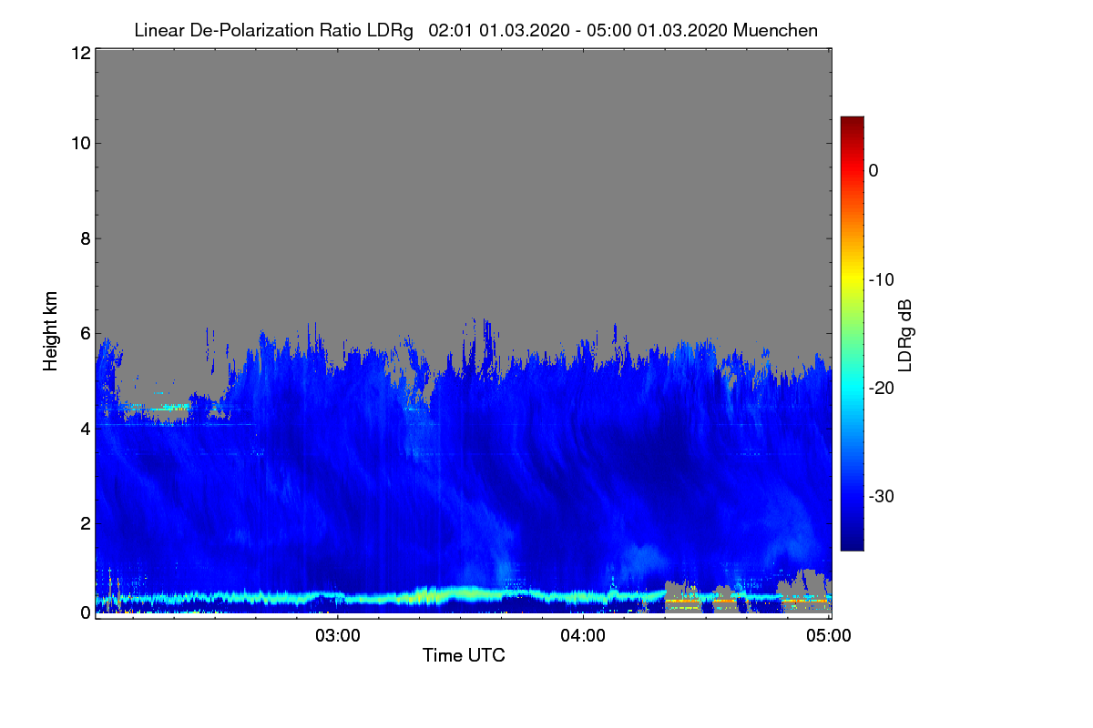The width and height of the screenshot is (1093, 728).
Task: Click the 8 km height tick label
Action: [84, 238]
